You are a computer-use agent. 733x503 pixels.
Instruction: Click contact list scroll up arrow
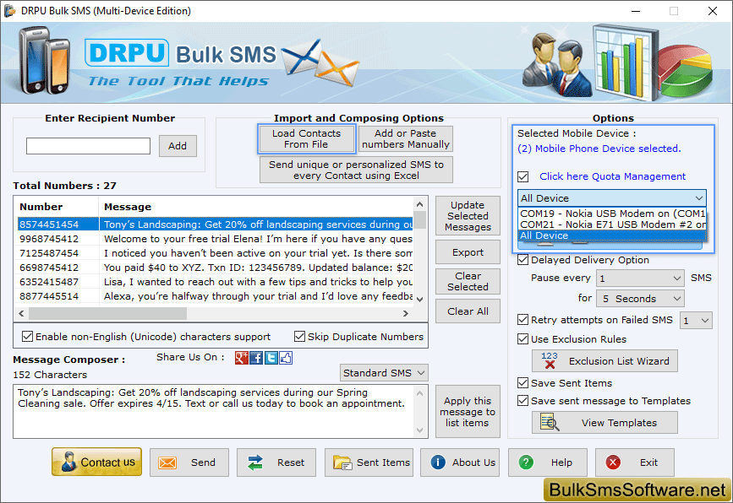click(420, 204)
